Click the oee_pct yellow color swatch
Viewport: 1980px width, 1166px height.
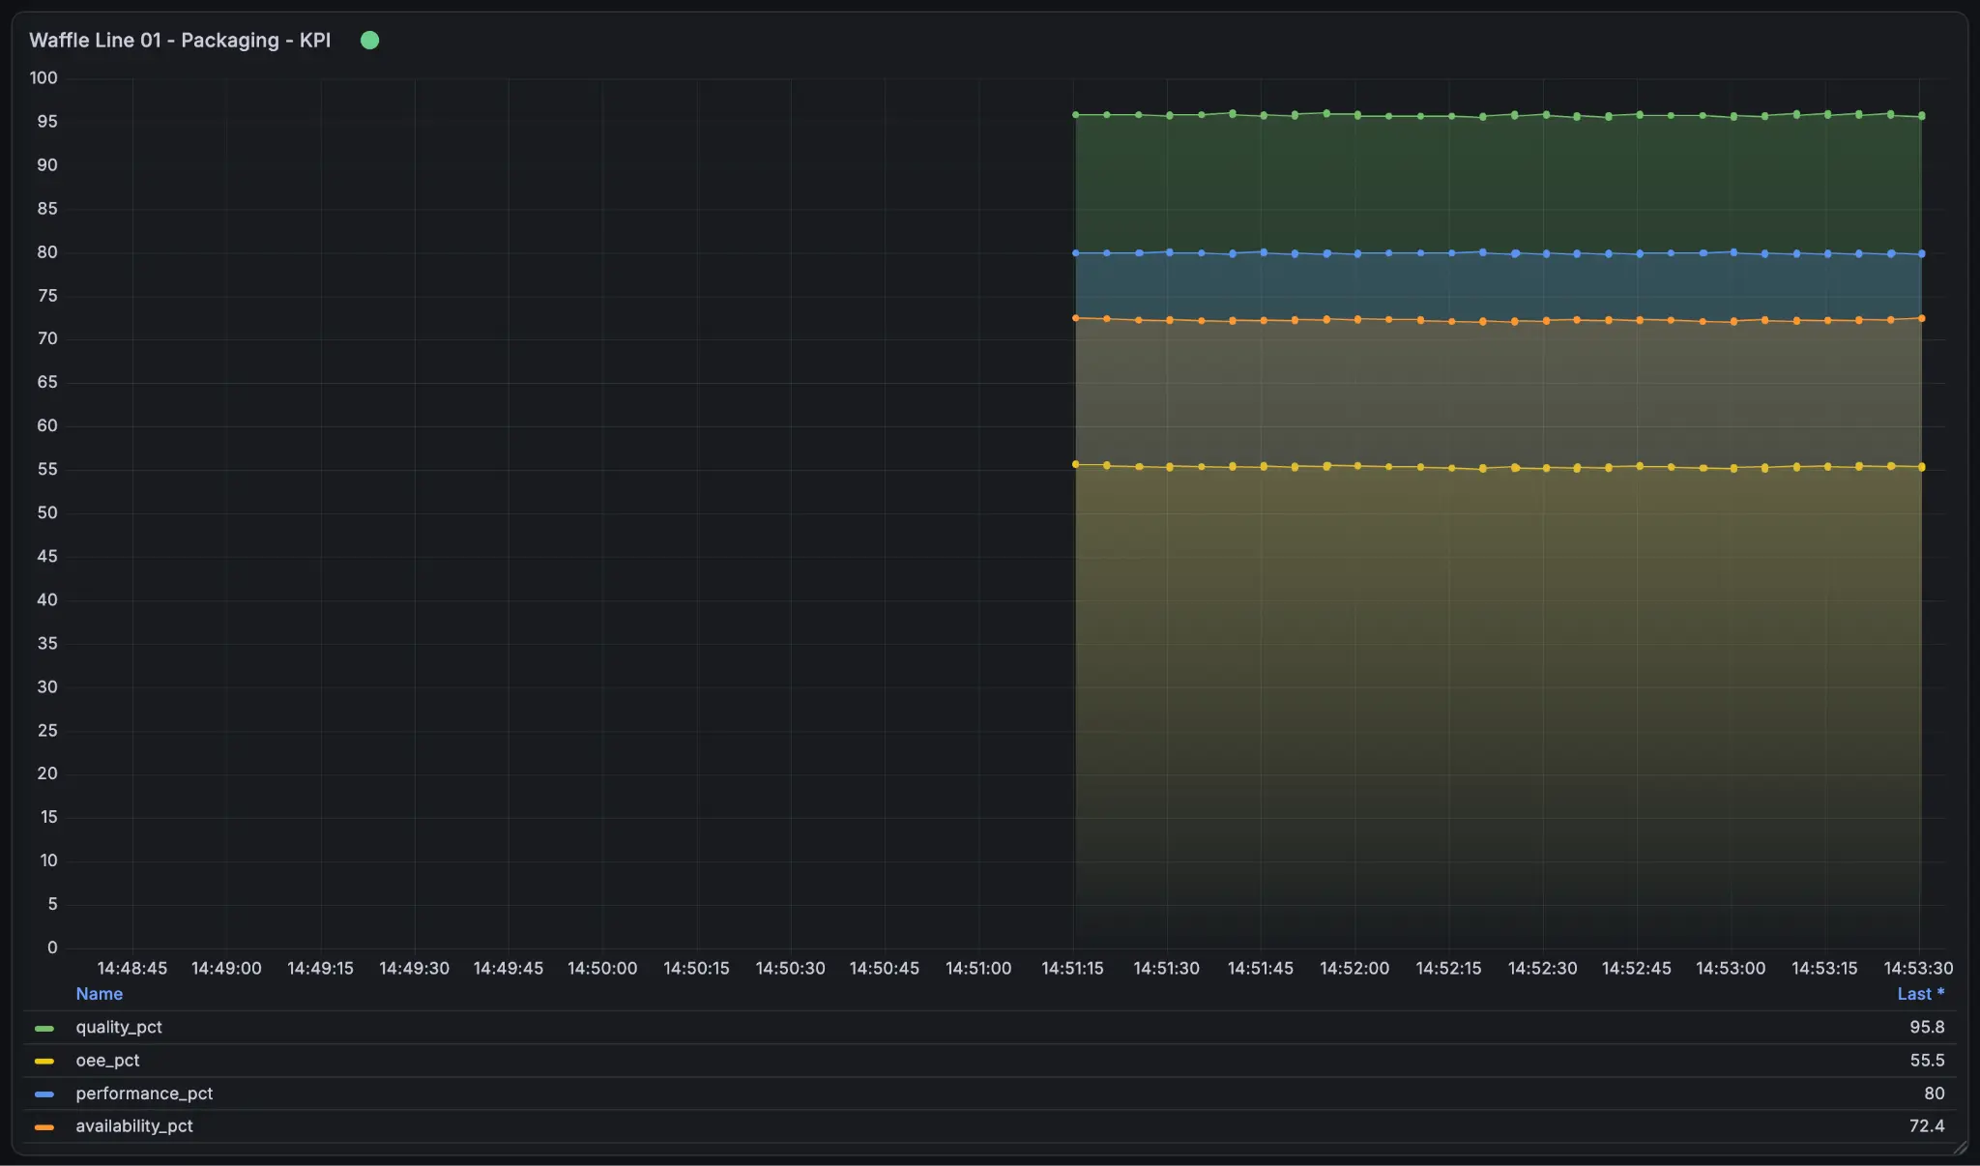click(44, 1061)
